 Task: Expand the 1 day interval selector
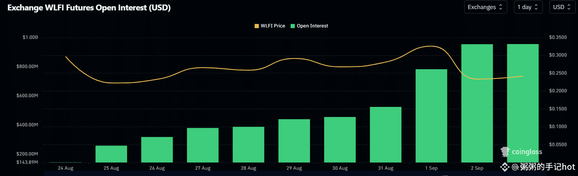[x=528, y=7]
